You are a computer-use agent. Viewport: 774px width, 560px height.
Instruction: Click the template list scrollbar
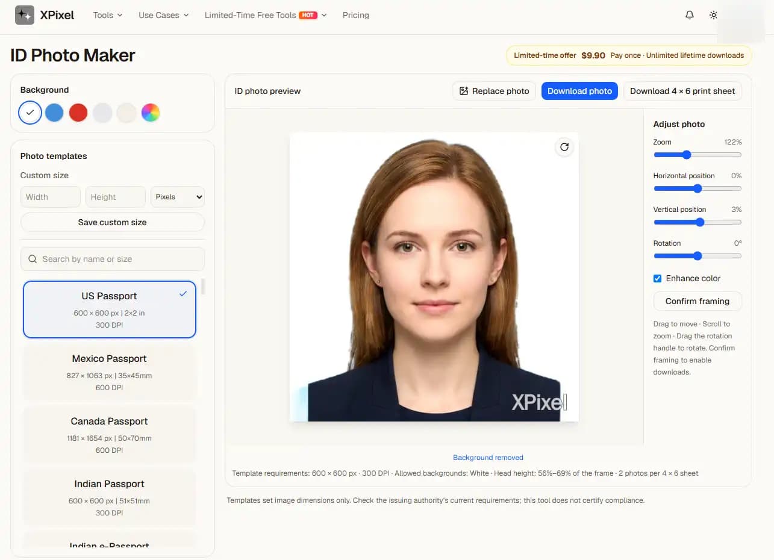coord(203,287)
